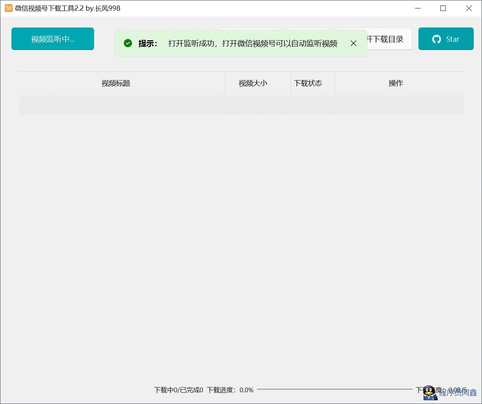Open the 下载目录 button
This screenshot has height=404, width=482.
coord(389,39)
